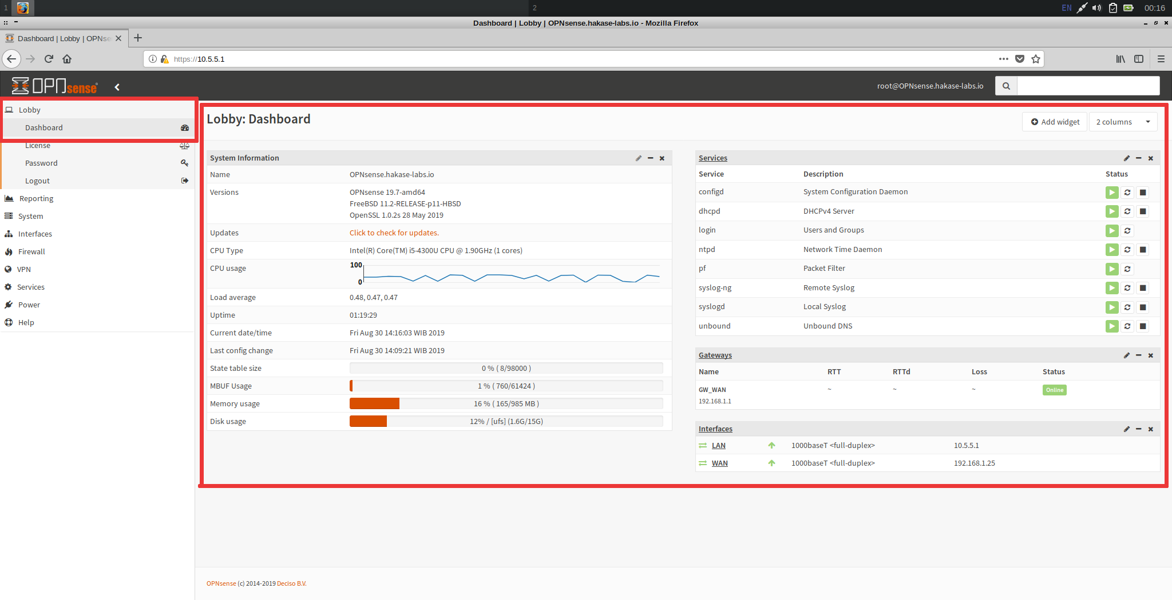
Task: Focus the OPNsense search field
Action: pyautogui.click(x=1088, y=86)
